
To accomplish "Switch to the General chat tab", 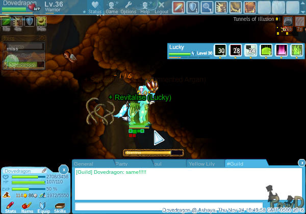I will pyautogui.click(x=85, y=164).
